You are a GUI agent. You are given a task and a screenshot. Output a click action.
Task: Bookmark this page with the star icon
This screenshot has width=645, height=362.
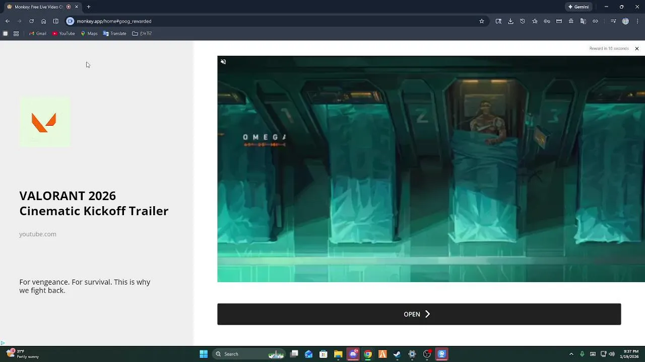point(482,21)
